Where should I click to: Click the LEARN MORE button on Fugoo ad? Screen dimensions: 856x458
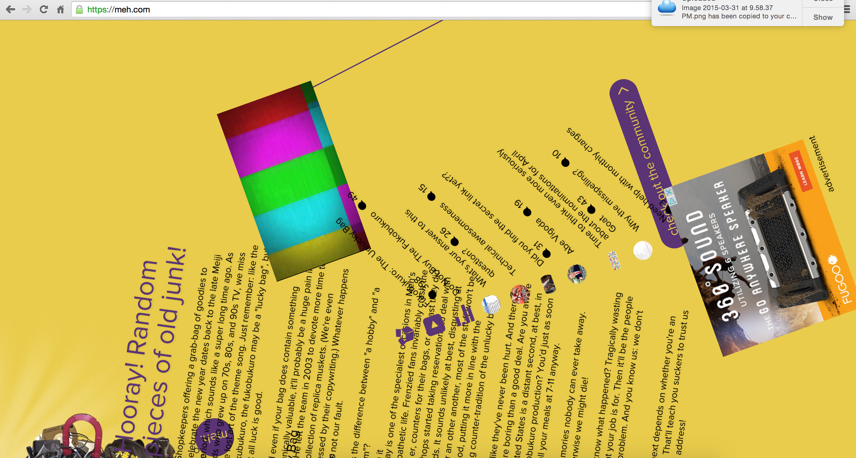(800, 171)
